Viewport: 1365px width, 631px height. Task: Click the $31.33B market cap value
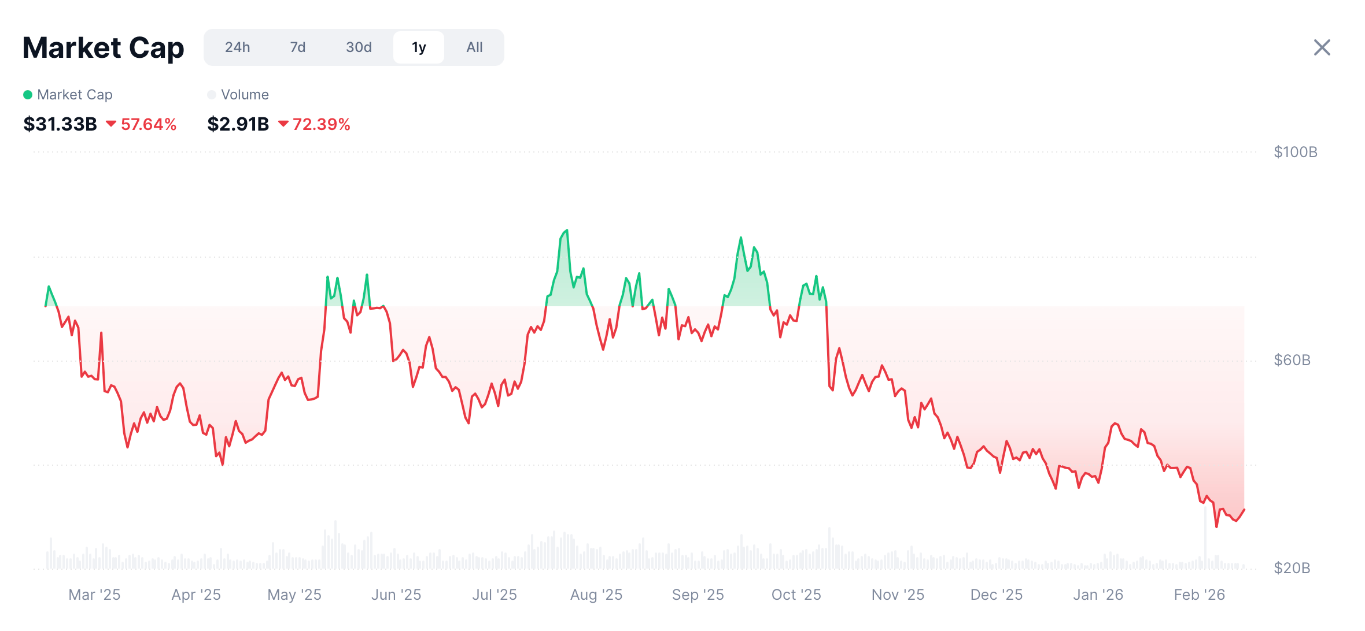[x=60, y=124]
